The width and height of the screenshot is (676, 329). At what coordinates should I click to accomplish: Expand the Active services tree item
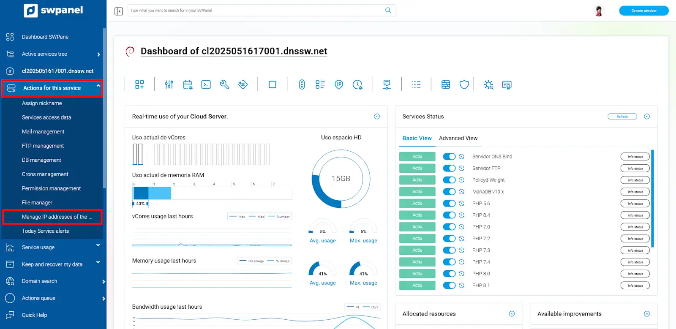point(98,54)
